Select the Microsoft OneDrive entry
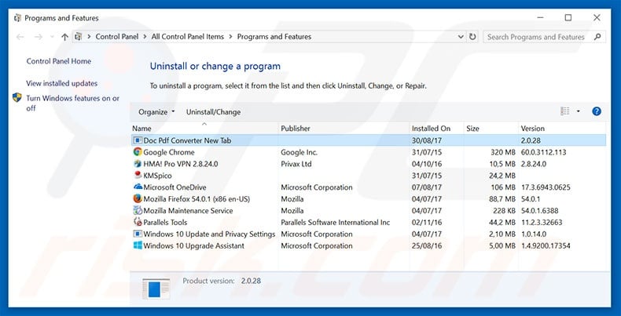The height and width of the screenshot is (316, 621). click(x=369, y=187)
